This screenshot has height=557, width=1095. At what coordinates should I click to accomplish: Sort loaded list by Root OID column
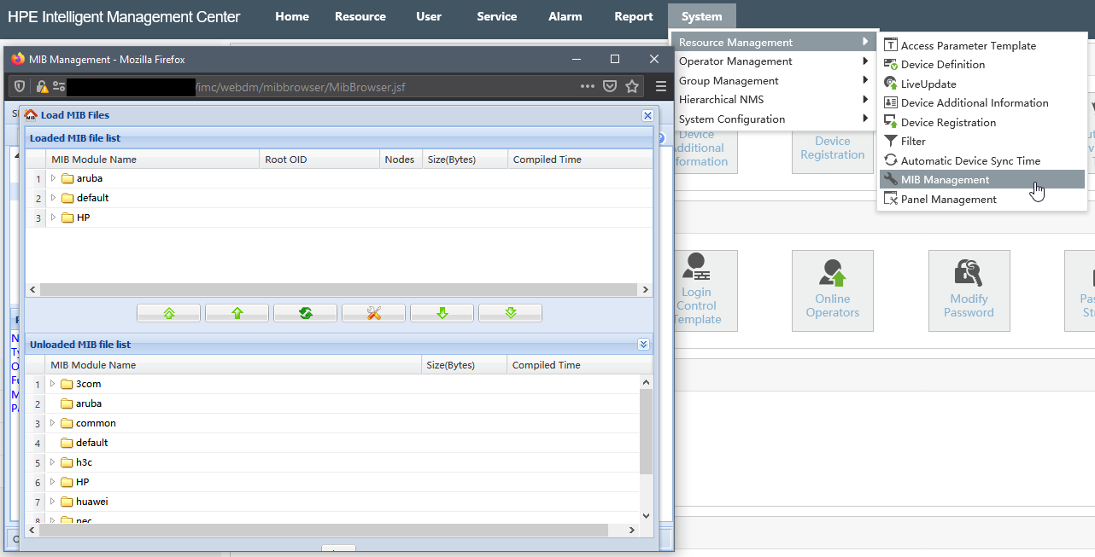(319, 160)
